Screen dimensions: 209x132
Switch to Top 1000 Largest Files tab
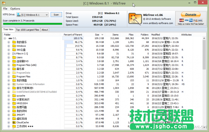28,30
